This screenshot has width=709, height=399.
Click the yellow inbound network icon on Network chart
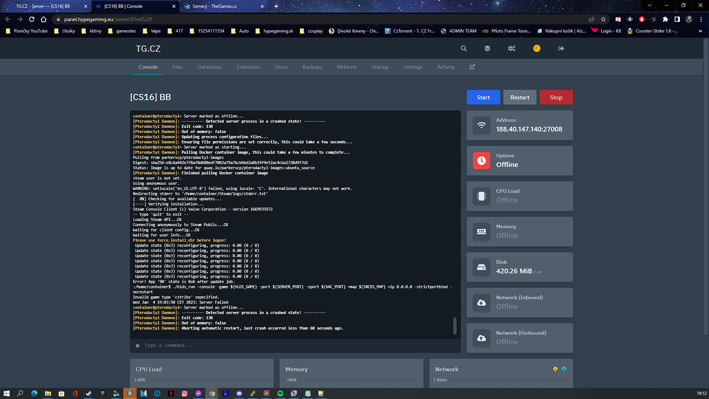tap(555, 369)
